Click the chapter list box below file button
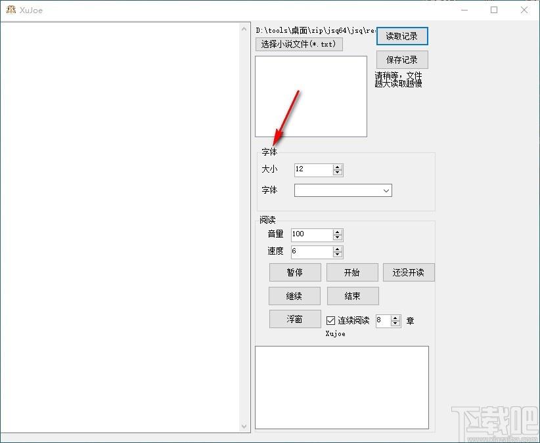This screenshot has width=540, height=443. click(311, 96)
